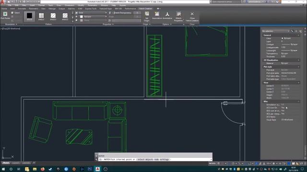Collapse the General section in Properties palette

[298, 35]
